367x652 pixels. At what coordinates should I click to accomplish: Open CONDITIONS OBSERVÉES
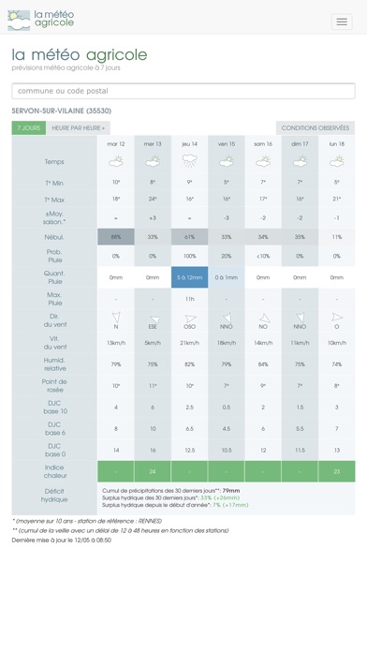point(316,128)
